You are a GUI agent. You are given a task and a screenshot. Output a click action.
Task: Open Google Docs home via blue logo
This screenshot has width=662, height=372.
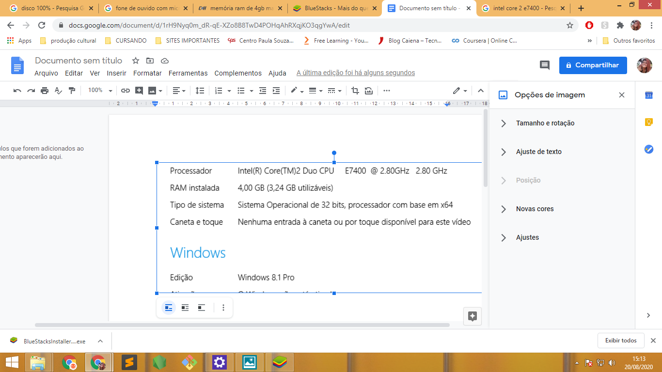point(17,65)
